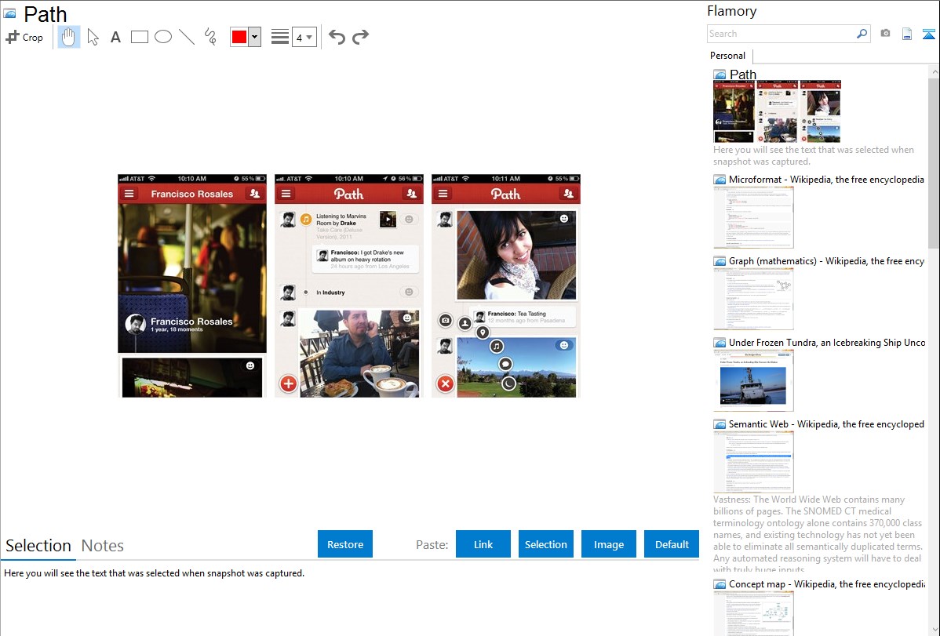Click the red color swatch
This screenshot has width=940, height=636.
(239, 37)
